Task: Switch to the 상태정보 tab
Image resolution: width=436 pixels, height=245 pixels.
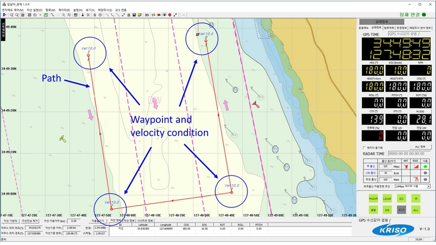Action: 377,28
